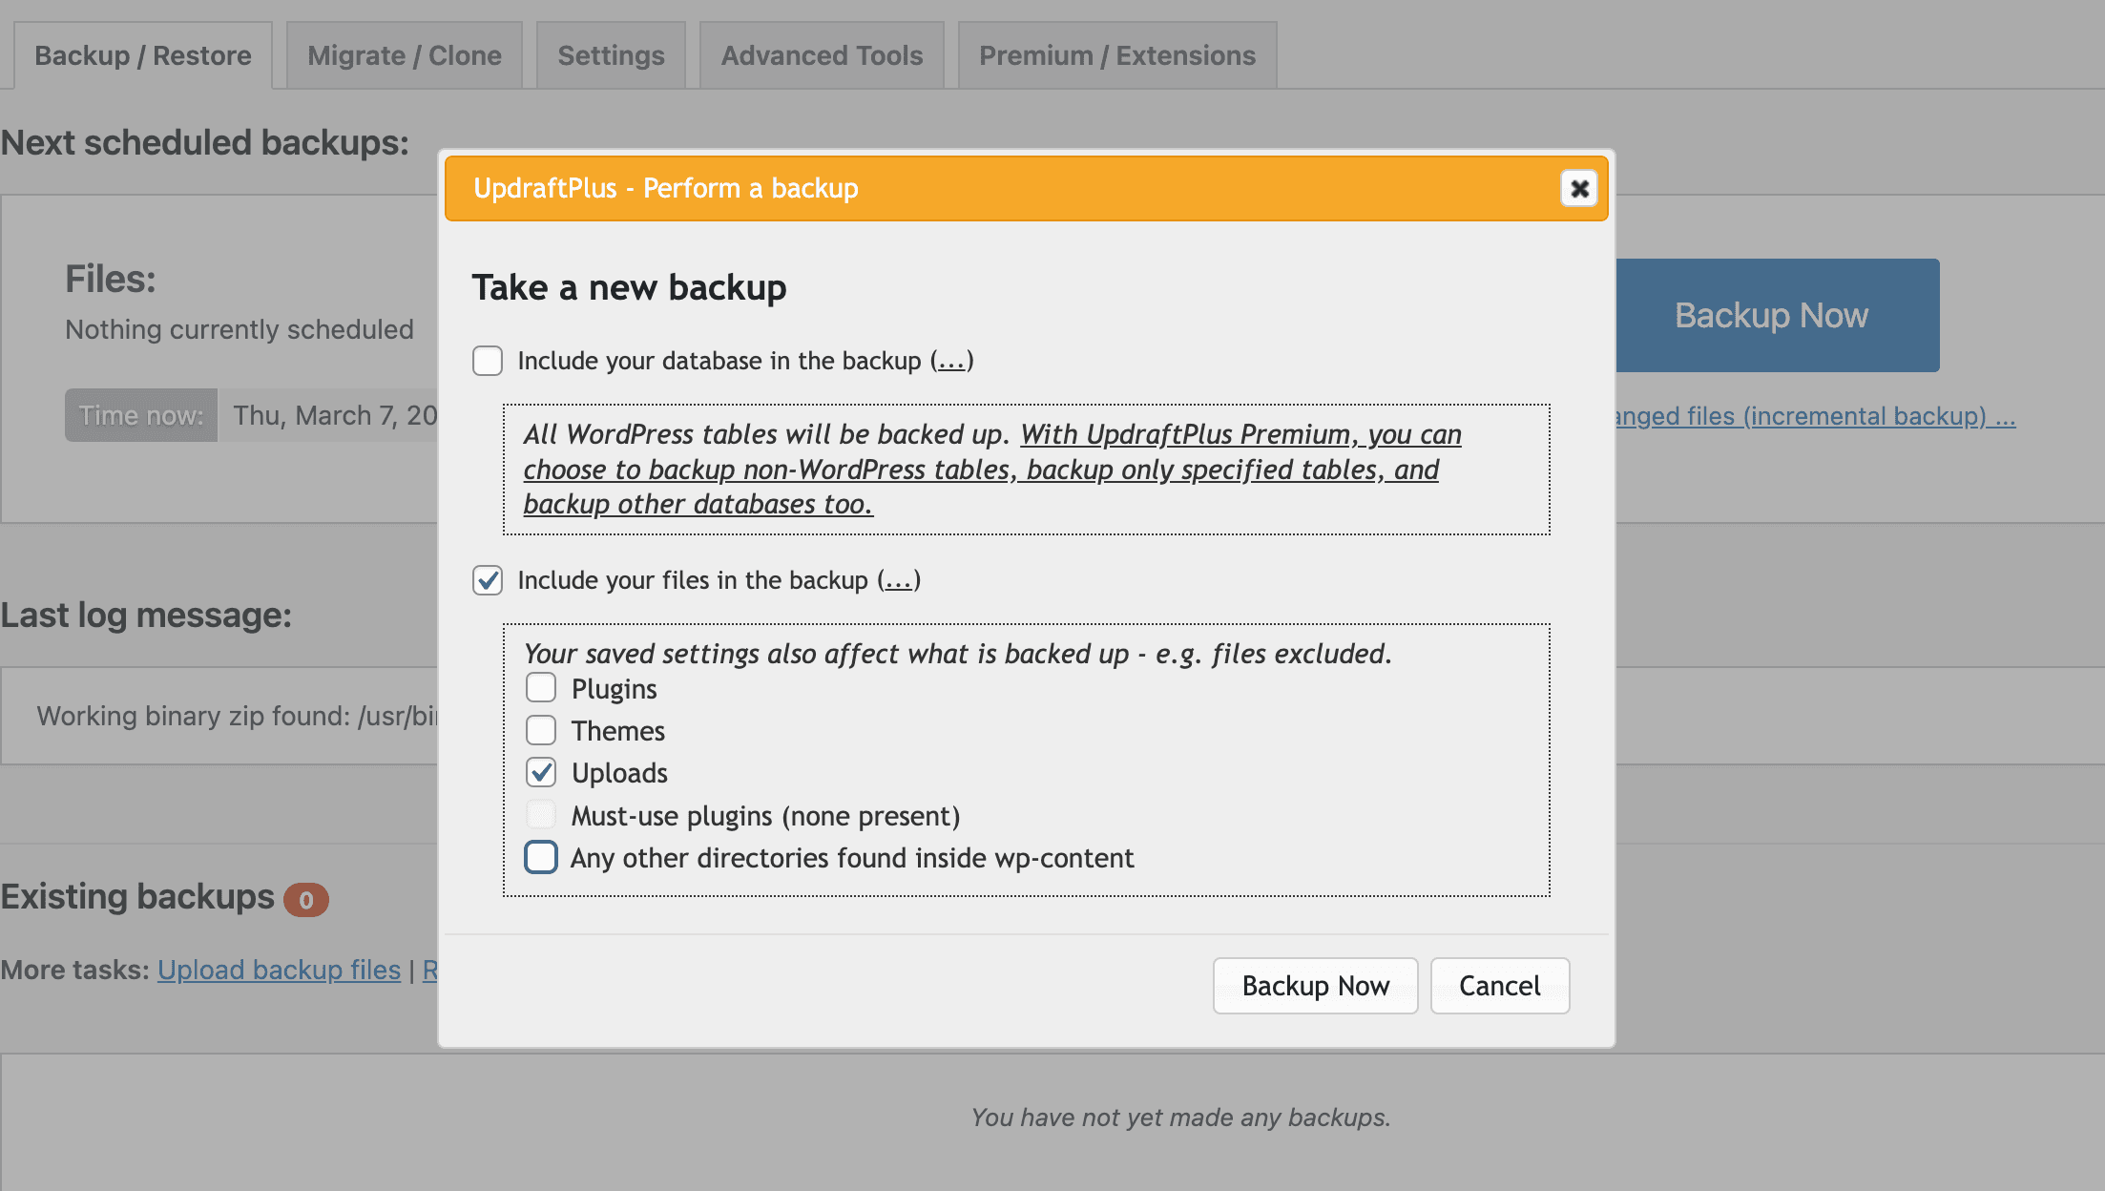The width and height of the screenshot is (2105, 1191).
Task: Open the Migrate / Clone tab
Action: [x=405, y=55]
